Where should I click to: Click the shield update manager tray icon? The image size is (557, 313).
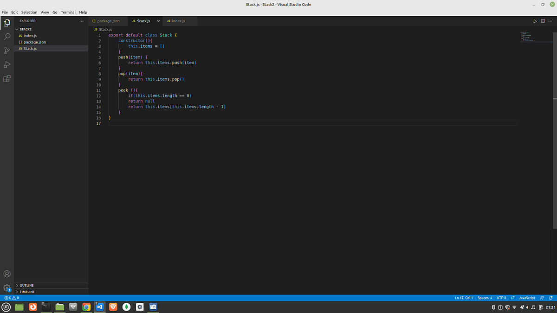(x=507, y=307)
